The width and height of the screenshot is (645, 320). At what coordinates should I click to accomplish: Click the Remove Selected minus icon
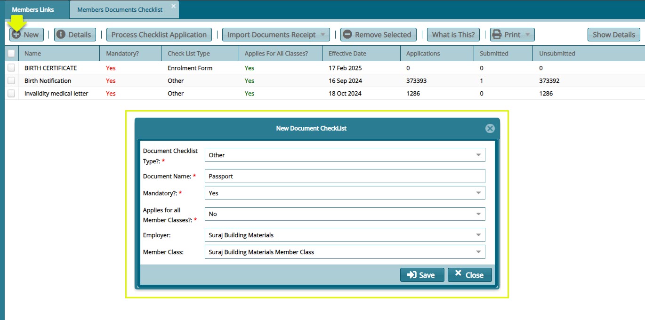point(347,34)
